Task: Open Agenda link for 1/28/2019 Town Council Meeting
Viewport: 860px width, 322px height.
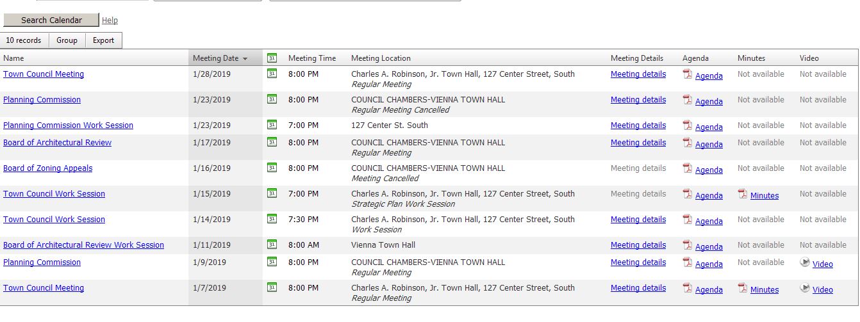Action: coord(709,76)
